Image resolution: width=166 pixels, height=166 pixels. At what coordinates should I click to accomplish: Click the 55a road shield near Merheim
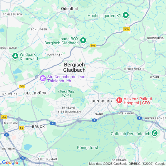pos(4,117)
